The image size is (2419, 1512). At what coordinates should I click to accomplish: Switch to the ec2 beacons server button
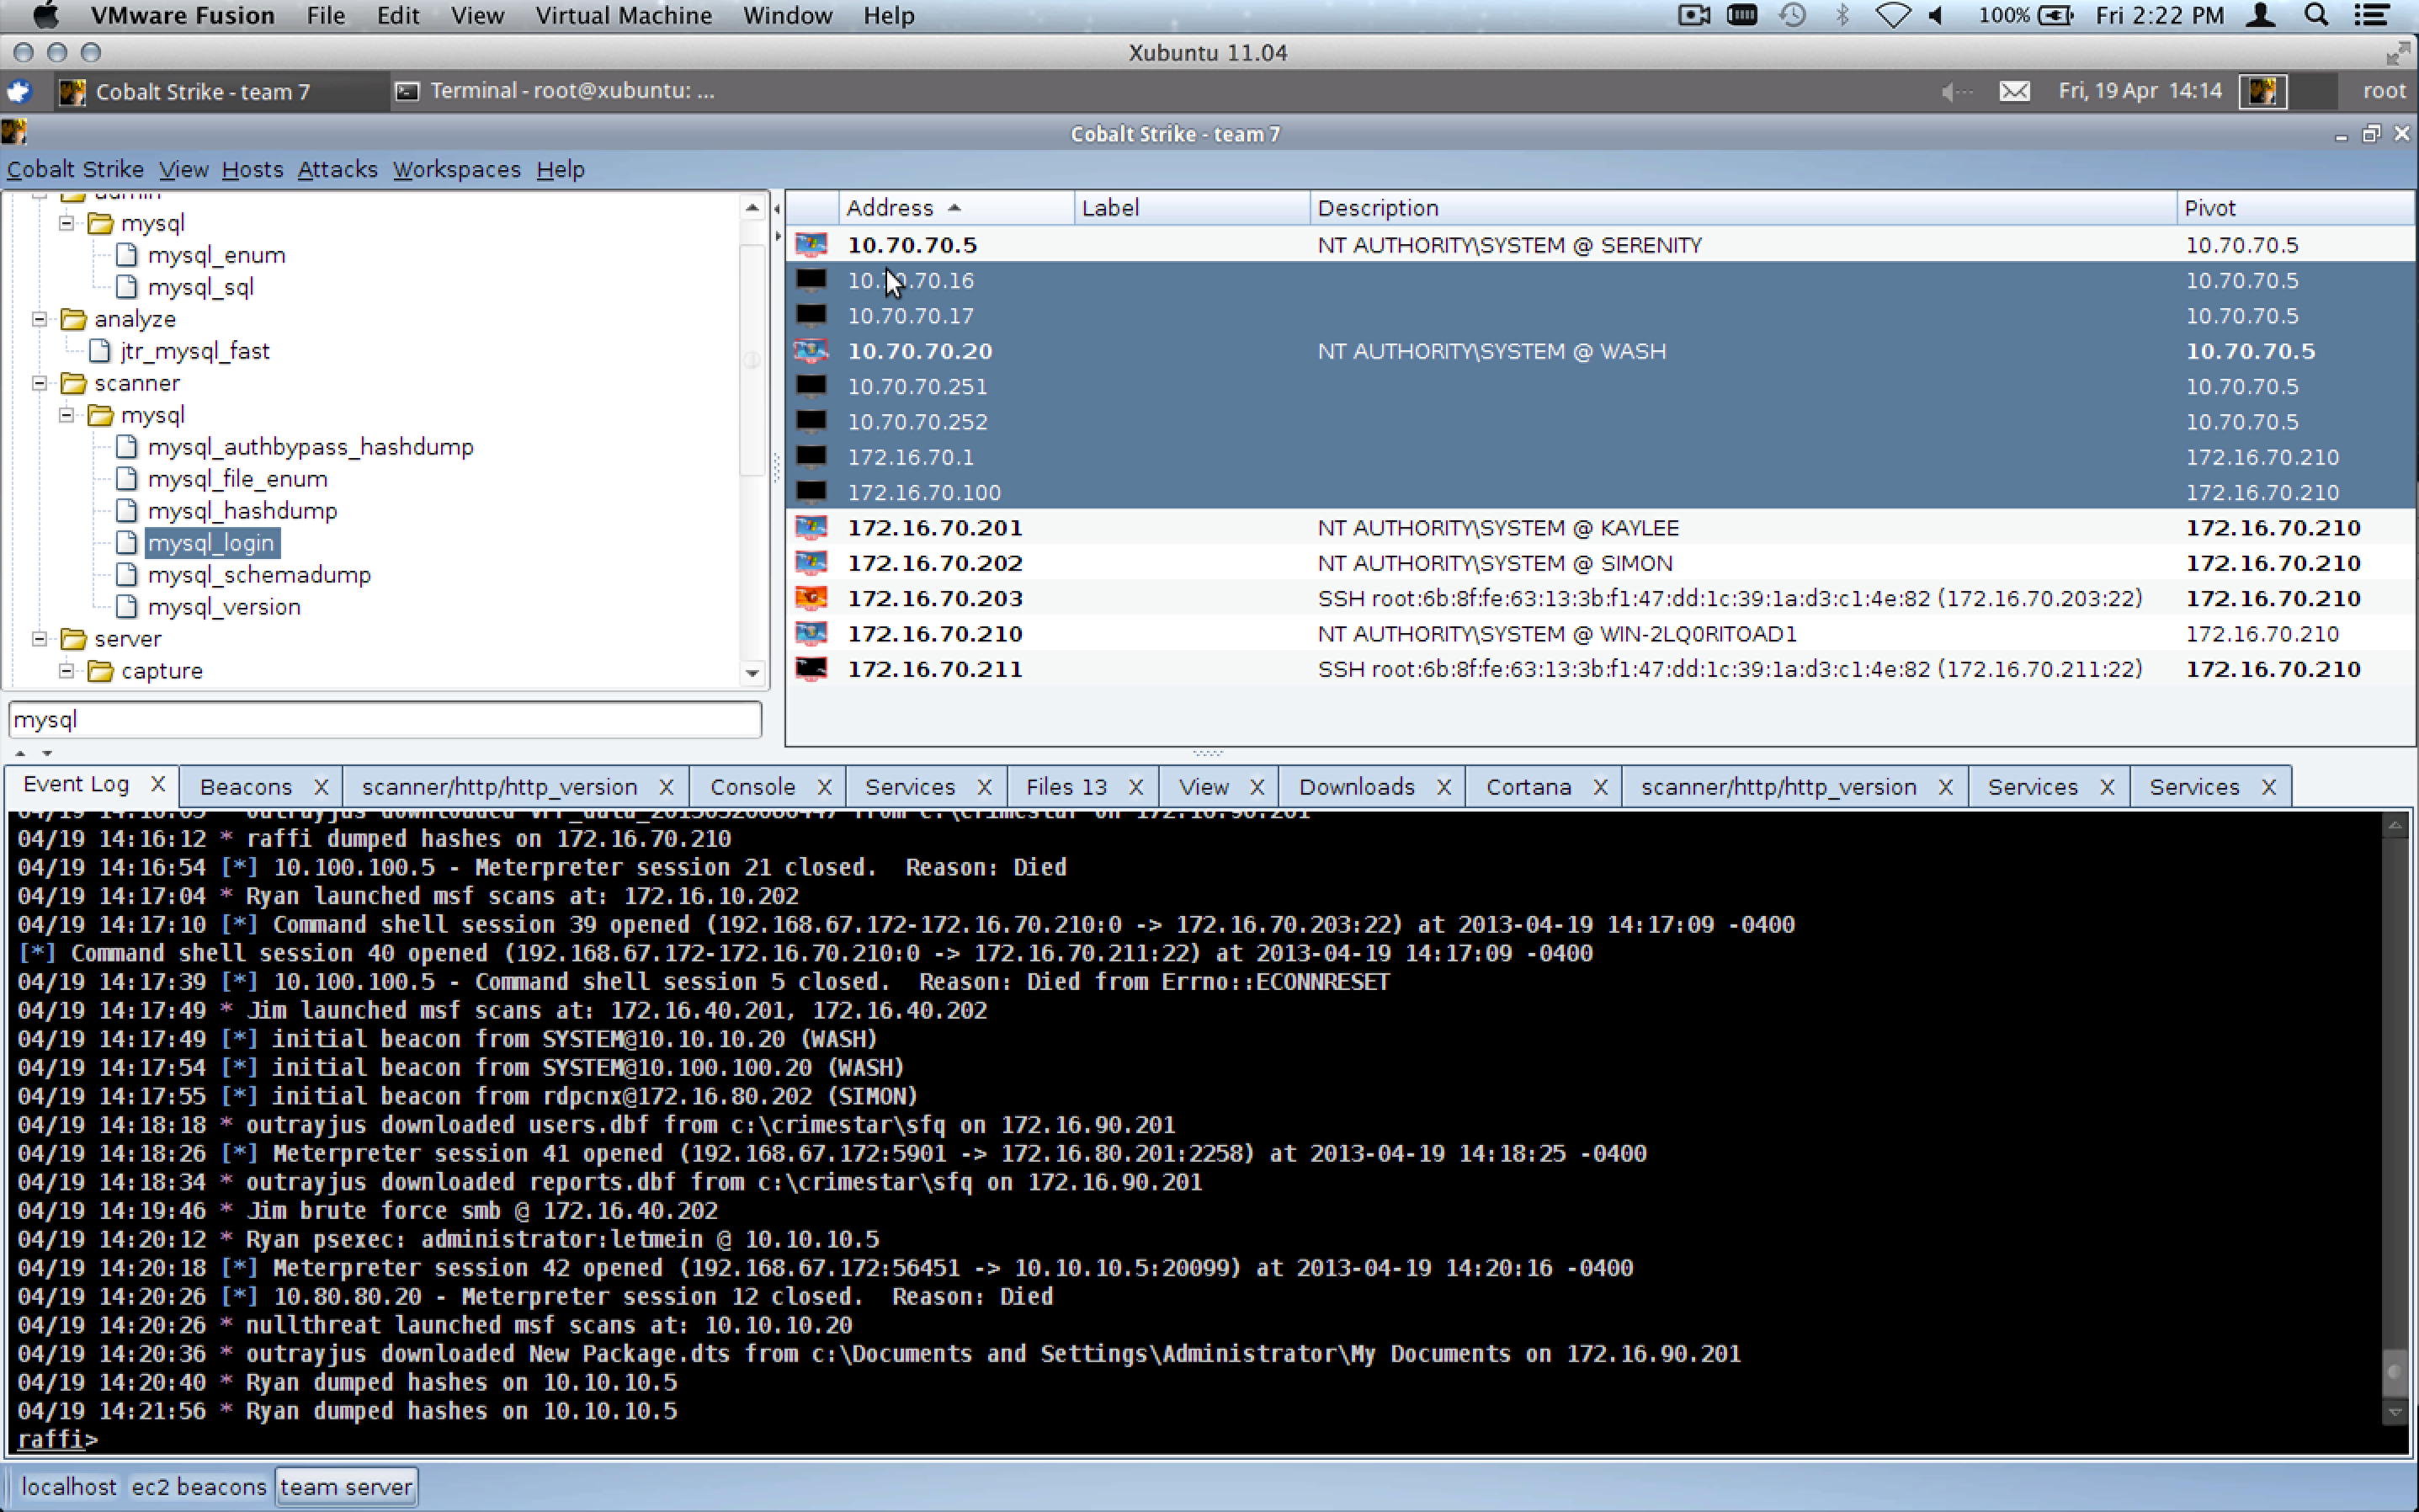(199, 1487)
